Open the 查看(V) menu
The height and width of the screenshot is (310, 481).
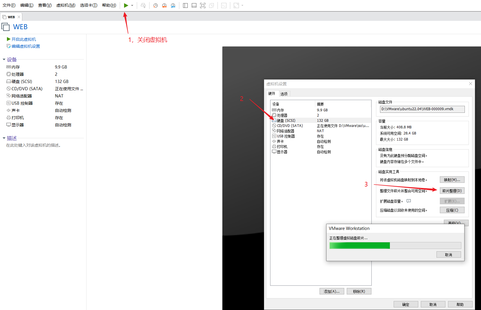(x=45, y=5)
